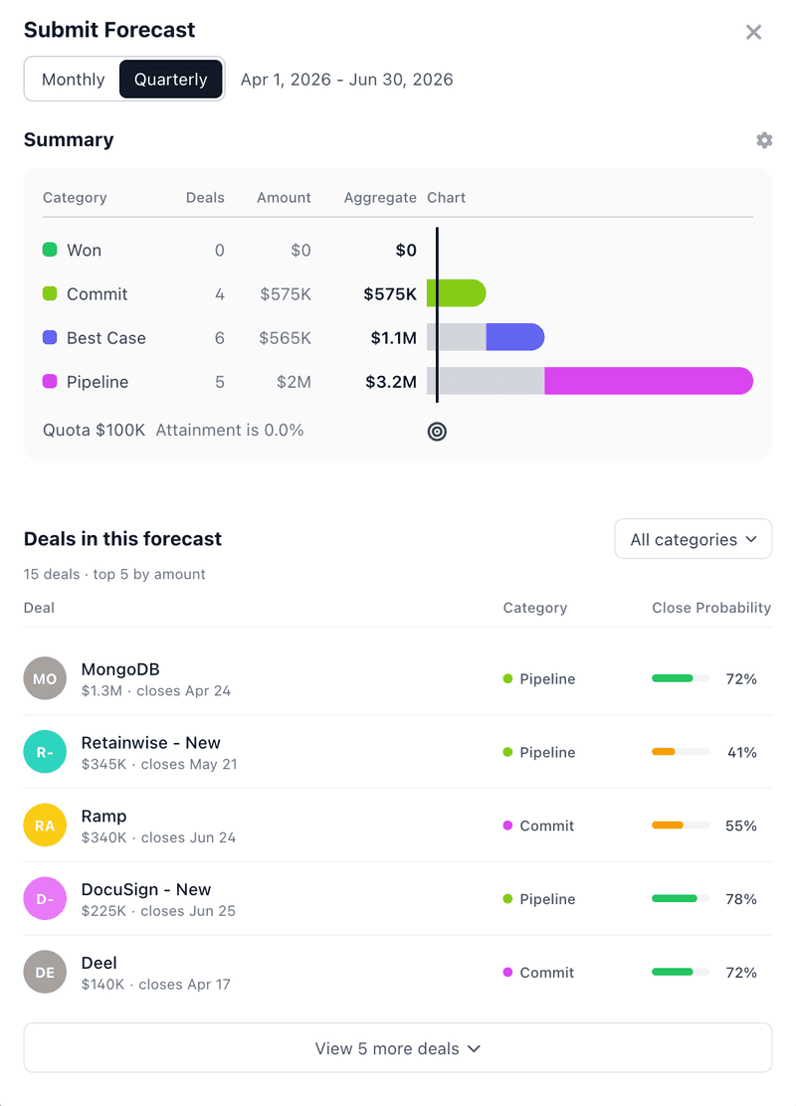Click the Pipeline magenta color swatch
This screenshot has width=796, height=1106.
[x=50, y=381]
